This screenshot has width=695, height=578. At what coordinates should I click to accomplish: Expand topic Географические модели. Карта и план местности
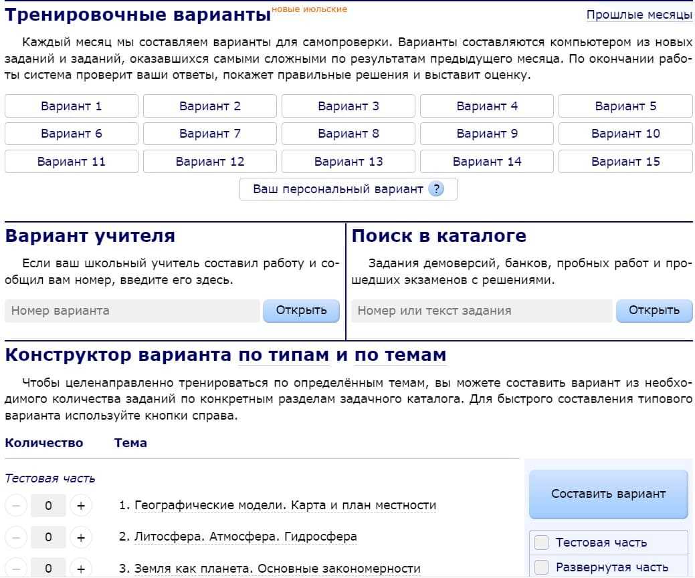[x=285, y=505]
